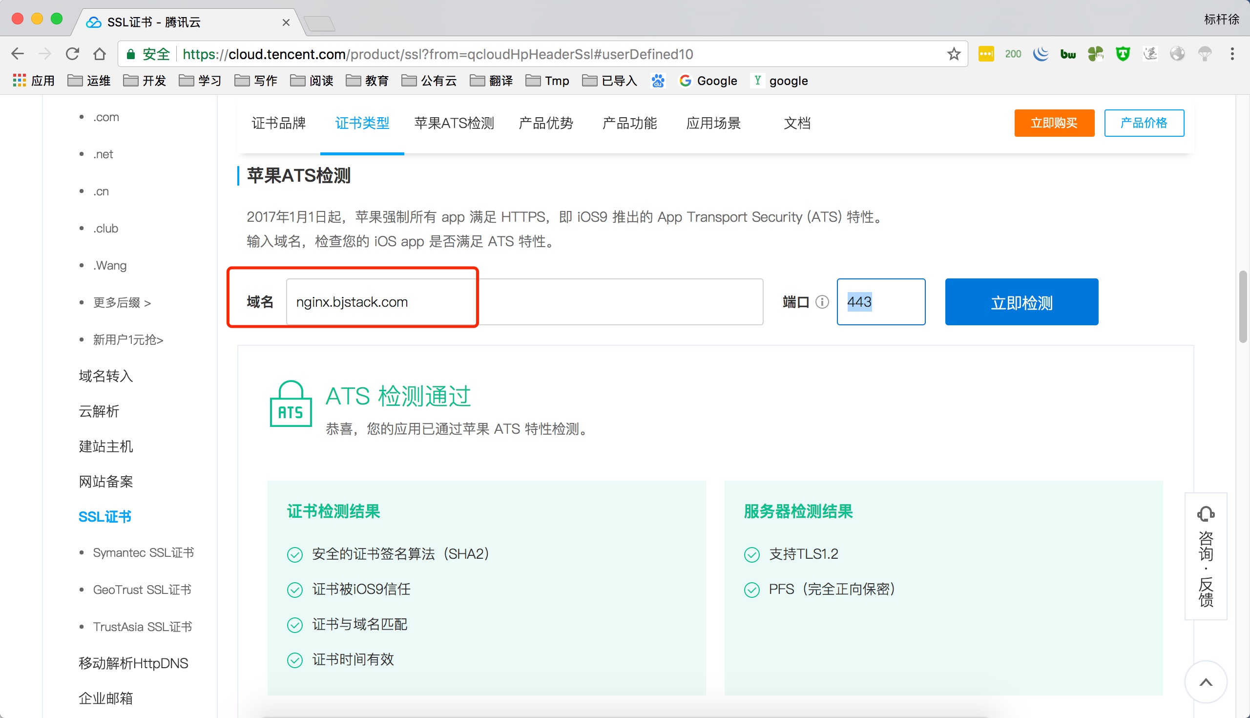Open 更多后缀 > in the sidebar
The width and height of the screenshot is (1250, 718).
(x=122, y=302)
